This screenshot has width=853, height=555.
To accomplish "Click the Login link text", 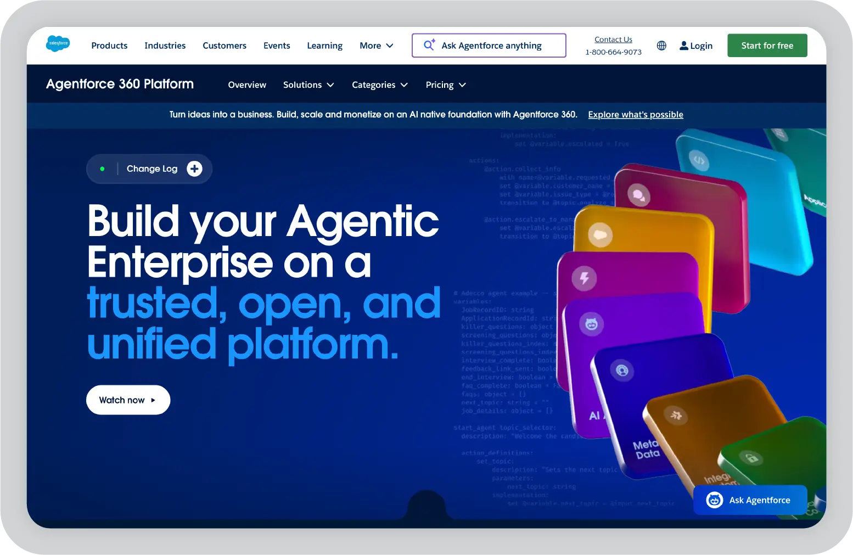I will pos(702,46).
